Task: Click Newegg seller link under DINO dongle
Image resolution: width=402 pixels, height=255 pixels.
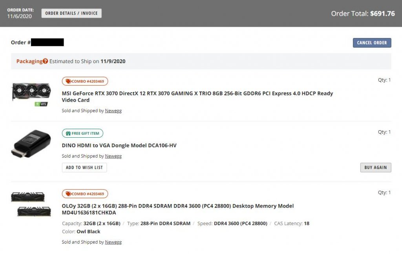Action: (113, 156)
